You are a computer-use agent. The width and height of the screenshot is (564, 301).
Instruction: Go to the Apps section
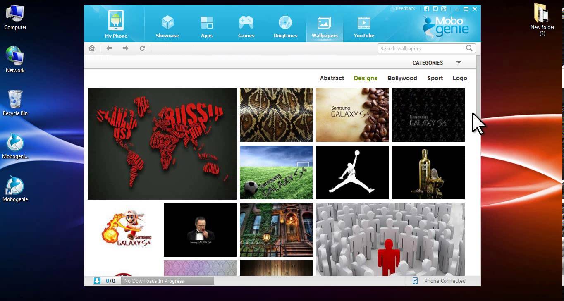207,26
